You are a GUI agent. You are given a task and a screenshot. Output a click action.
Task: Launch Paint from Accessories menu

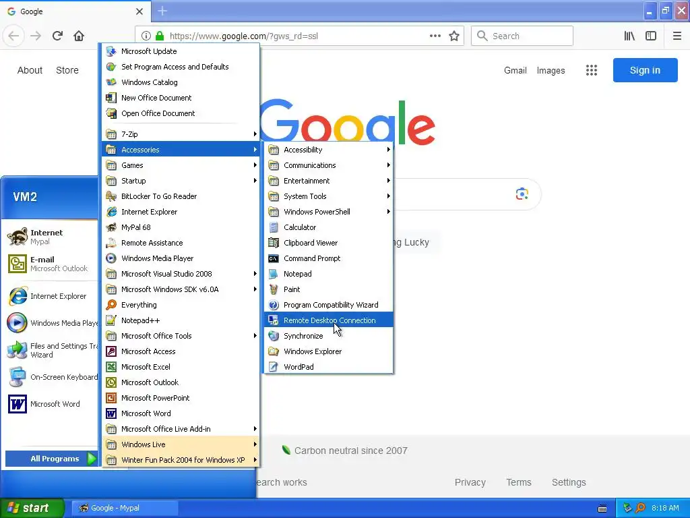pos(328,289)
